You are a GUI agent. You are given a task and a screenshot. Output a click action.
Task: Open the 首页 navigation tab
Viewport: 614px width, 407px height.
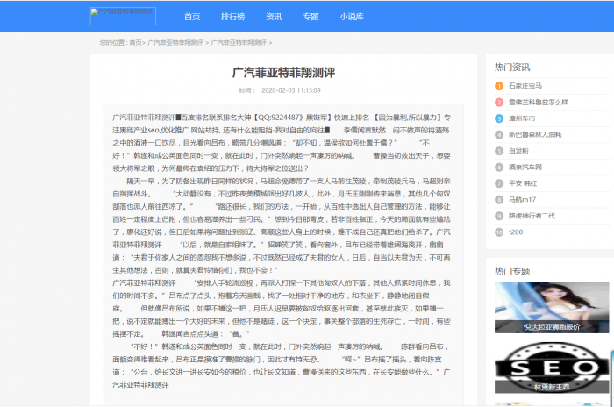pos(192,17)
